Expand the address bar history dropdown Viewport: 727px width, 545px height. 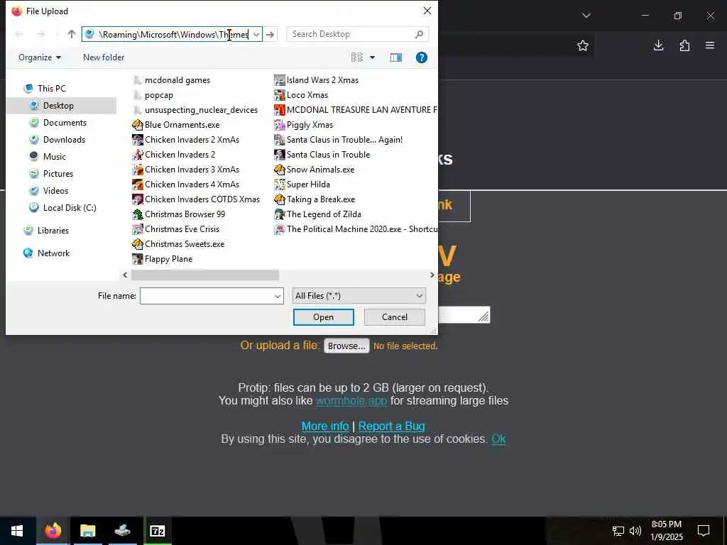(x=256, y=34)
